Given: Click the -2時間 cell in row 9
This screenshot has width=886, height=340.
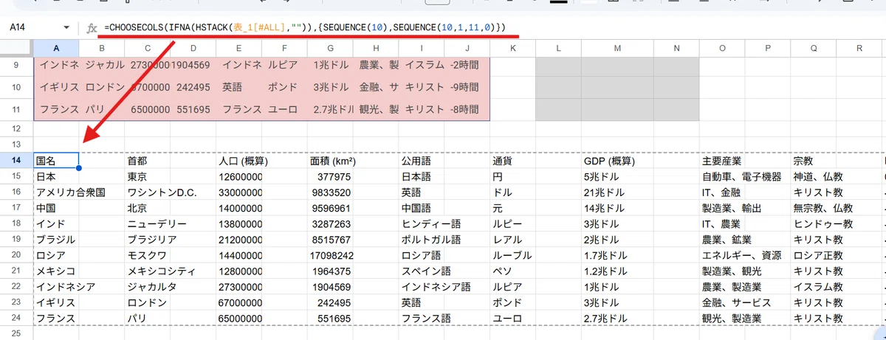Looking at the screenshot, I should coord(467,65).
